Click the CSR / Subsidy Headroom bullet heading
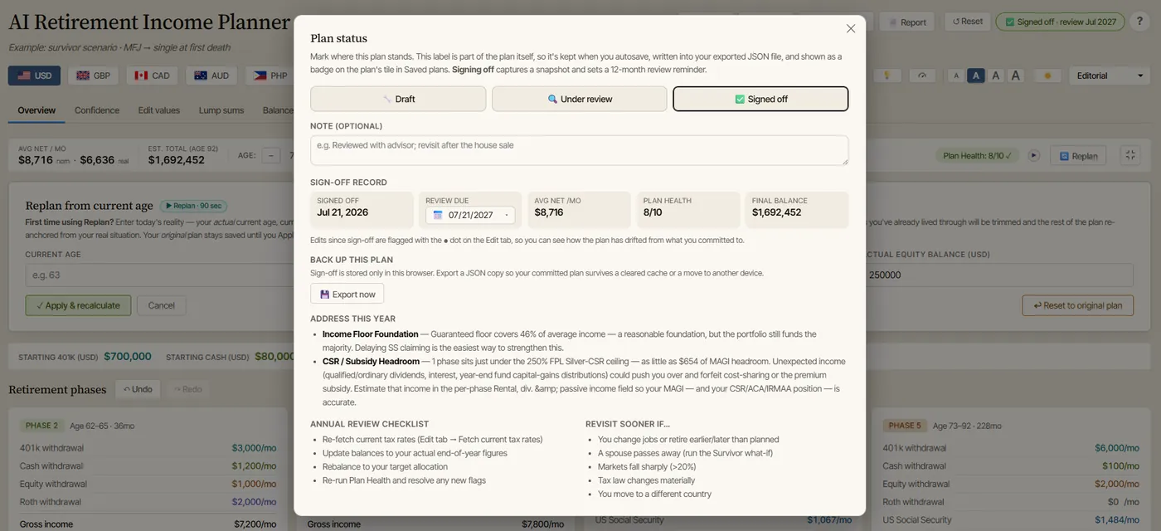The height and width of the screenshot is (531, 1161). click(x=371, y=362)
